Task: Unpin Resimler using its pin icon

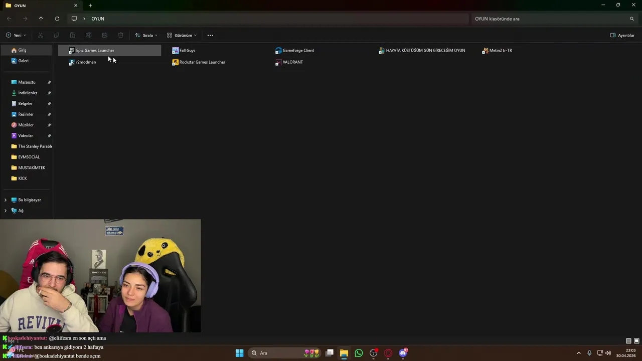Action: tap(49, 114)
